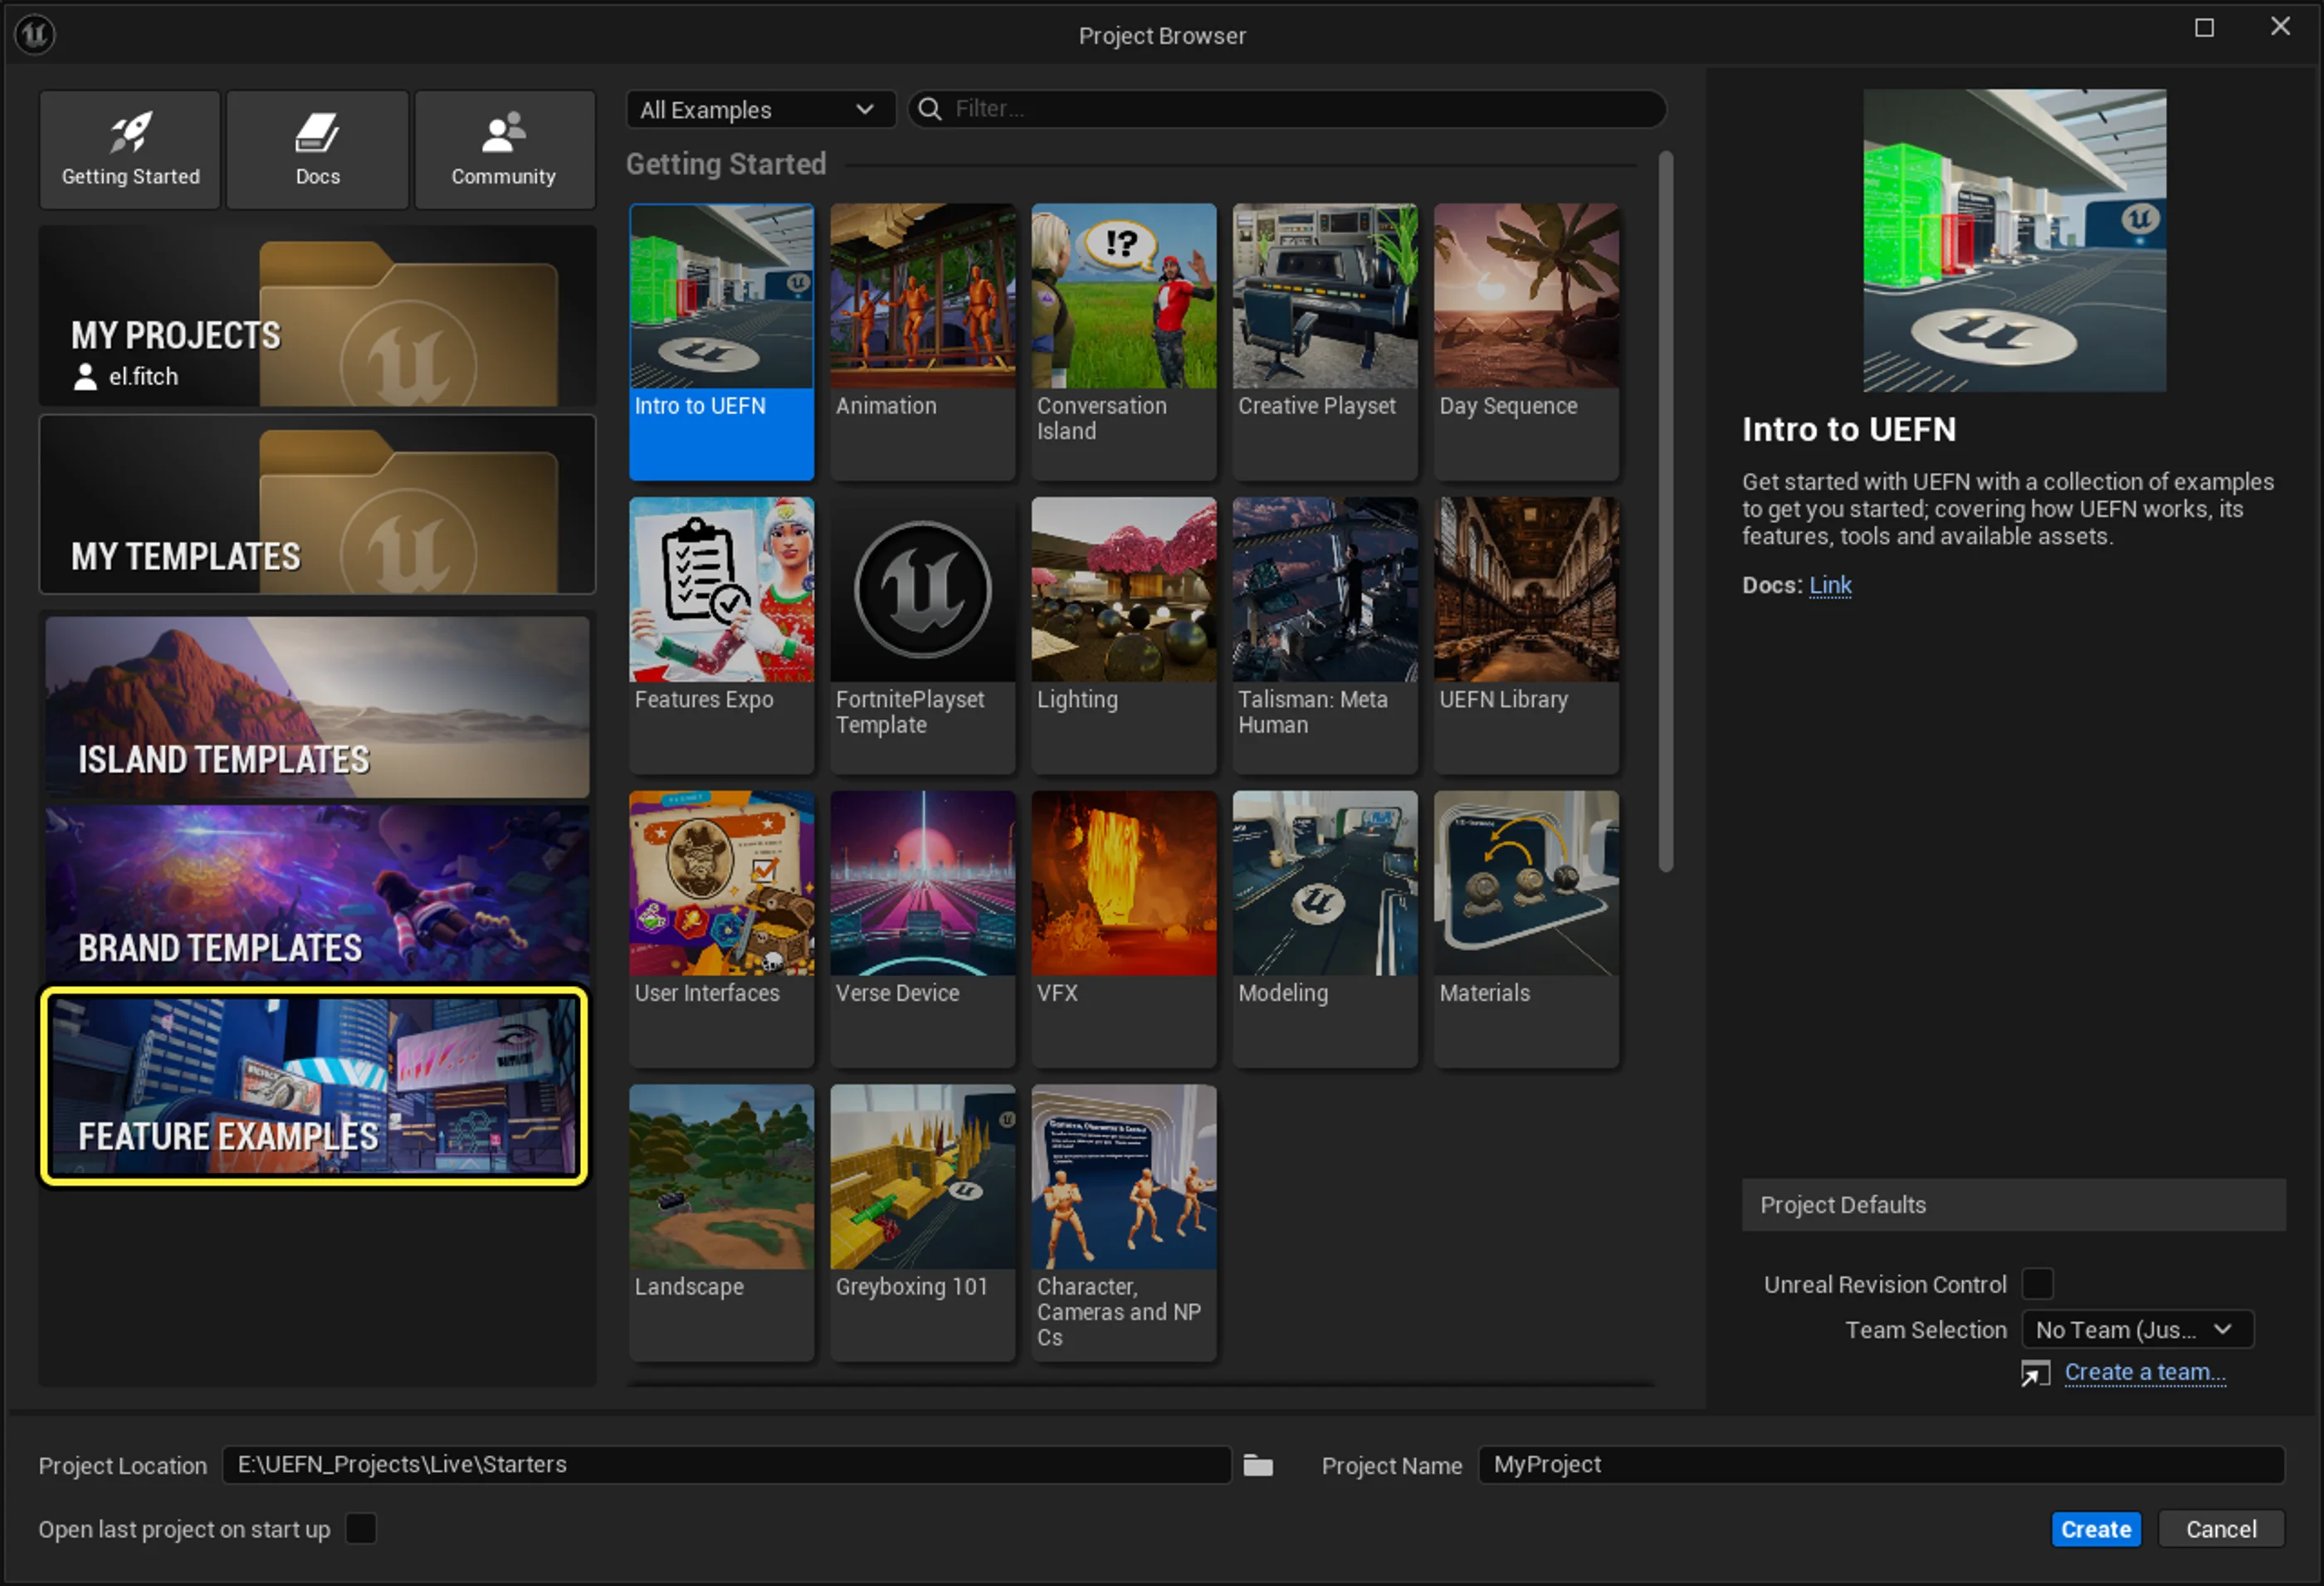Browse for project location folder icon
Viewport: 2324px width, 1586px height.
[1258, 1466]
